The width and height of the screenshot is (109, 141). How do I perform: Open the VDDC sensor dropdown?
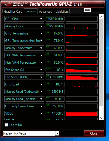pyautogui.click(x=41, y=114)
